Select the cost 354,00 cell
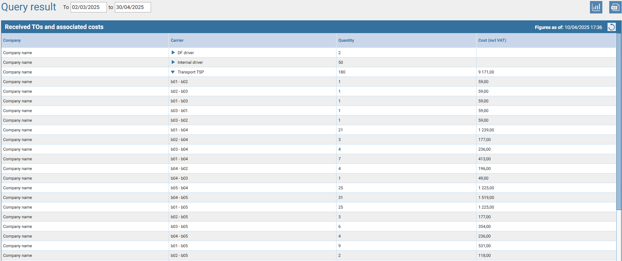The height and width of the screenshot is (261, 622). [x=546, y=227]
